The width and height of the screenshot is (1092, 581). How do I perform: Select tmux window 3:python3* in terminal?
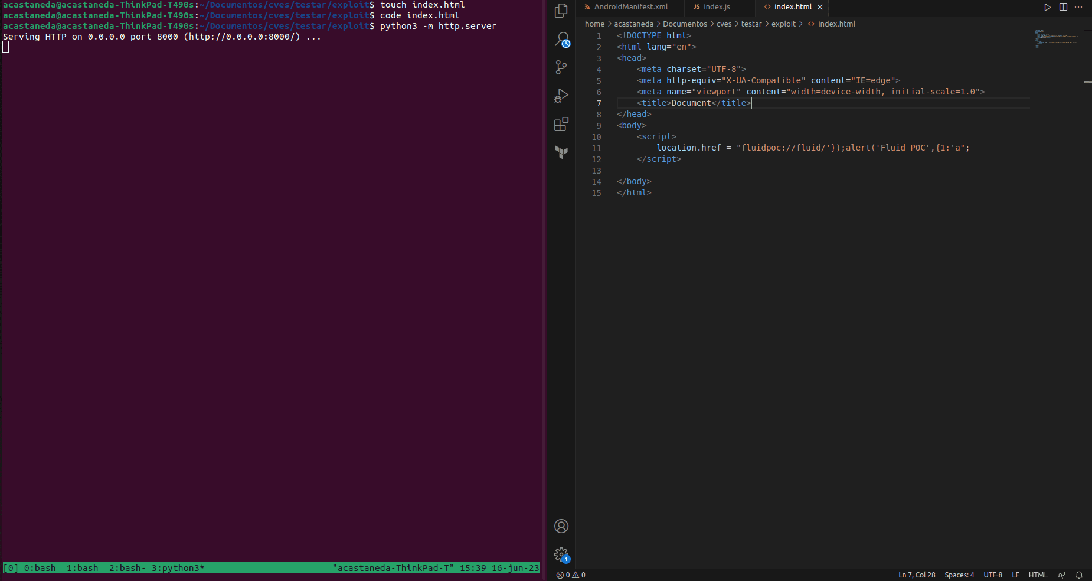[178, 568]
